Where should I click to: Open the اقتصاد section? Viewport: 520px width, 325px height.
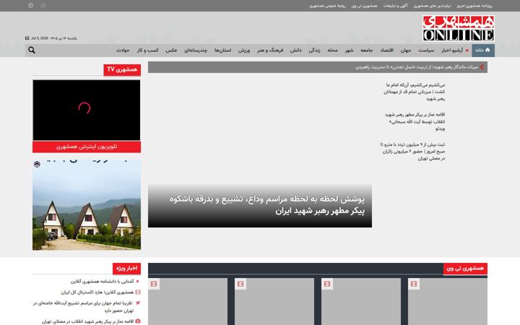click(x=386, y=51)
